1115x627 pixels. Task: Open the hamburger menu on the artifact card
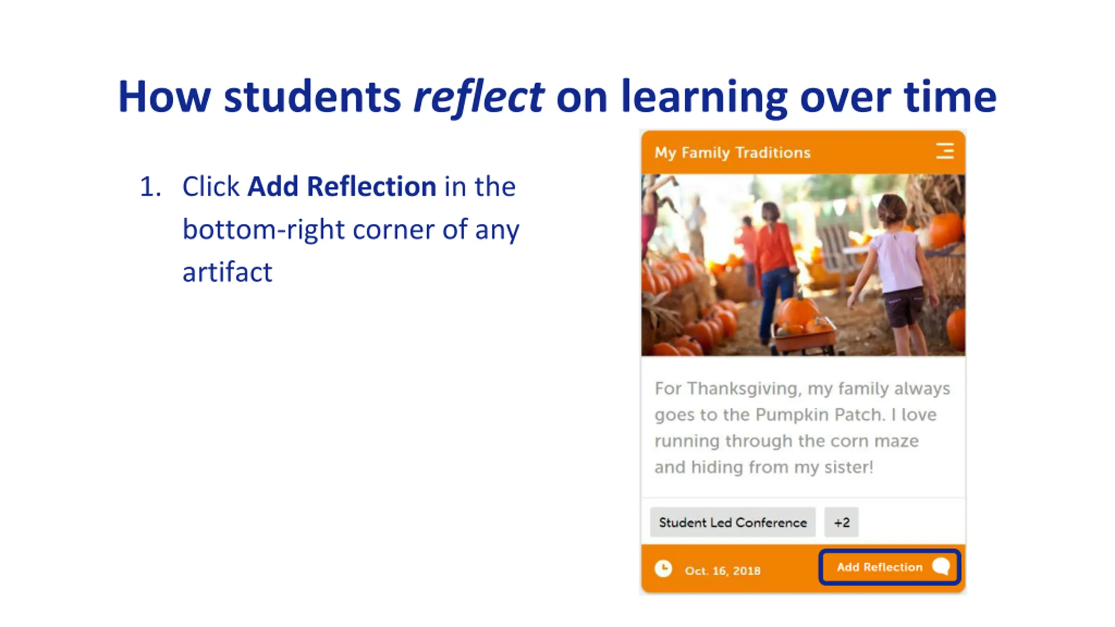tap(944, 151)
